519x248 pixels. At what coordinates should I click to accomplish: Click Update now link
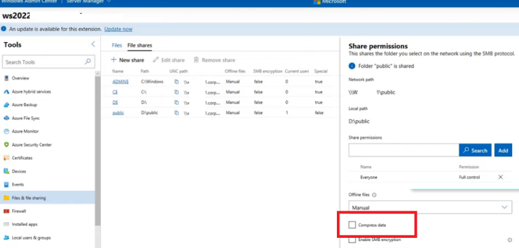pos(118,29)
